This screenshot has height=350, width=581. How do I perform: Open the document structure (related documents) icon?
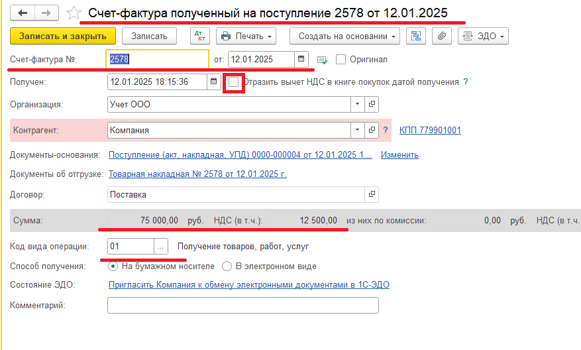pos(416,36)
